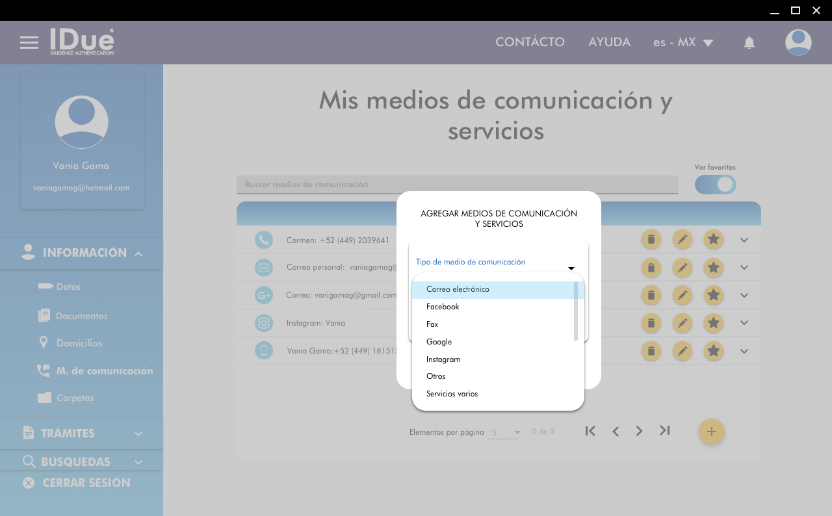The width and height of the screenshot is (832, 516).
Task: Go to the last page icon
Action: click(x=664, y=431)
